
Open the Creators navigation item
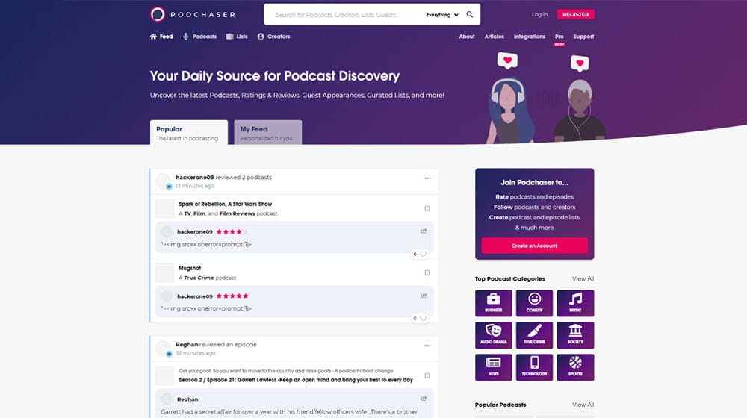[x=274, y=36]
